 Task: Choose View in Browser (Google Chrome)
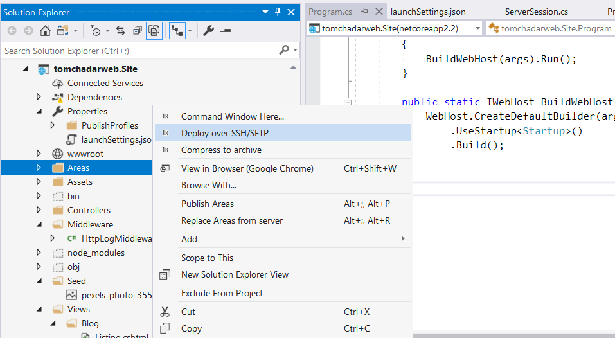(283, 168)
